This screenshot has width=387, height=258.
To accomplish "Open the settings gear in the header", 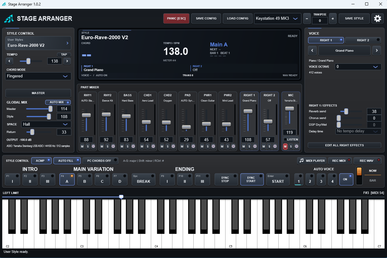I will point(377,19).
